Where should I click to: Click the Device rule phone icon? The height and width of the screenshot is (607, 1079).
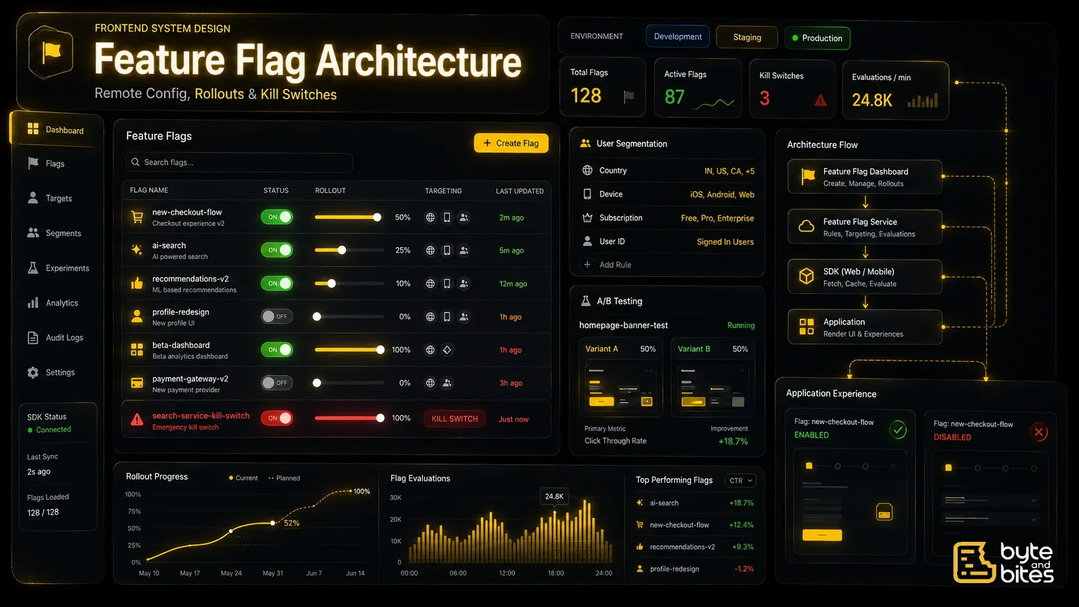pyautogui.click(x=587, y=194)
